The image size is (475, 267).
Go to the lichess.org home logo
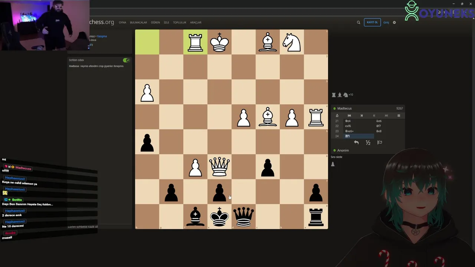(101, 22)
